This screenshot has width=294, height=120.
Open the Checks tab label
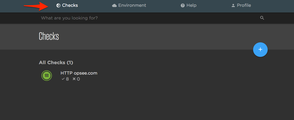point(70,5)
